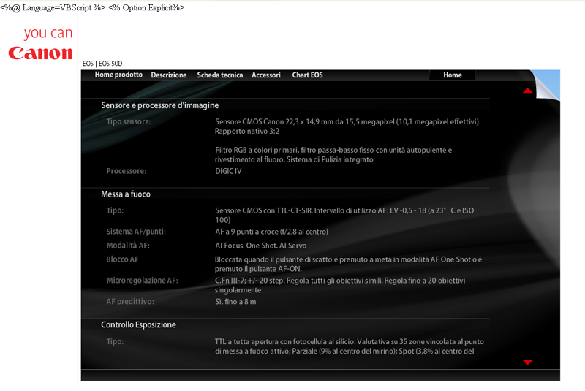585x391 pixels.
Task: Click the "Rapporto nativo 3:2" text
Action: pyautogui.click(x=247, y=132)
